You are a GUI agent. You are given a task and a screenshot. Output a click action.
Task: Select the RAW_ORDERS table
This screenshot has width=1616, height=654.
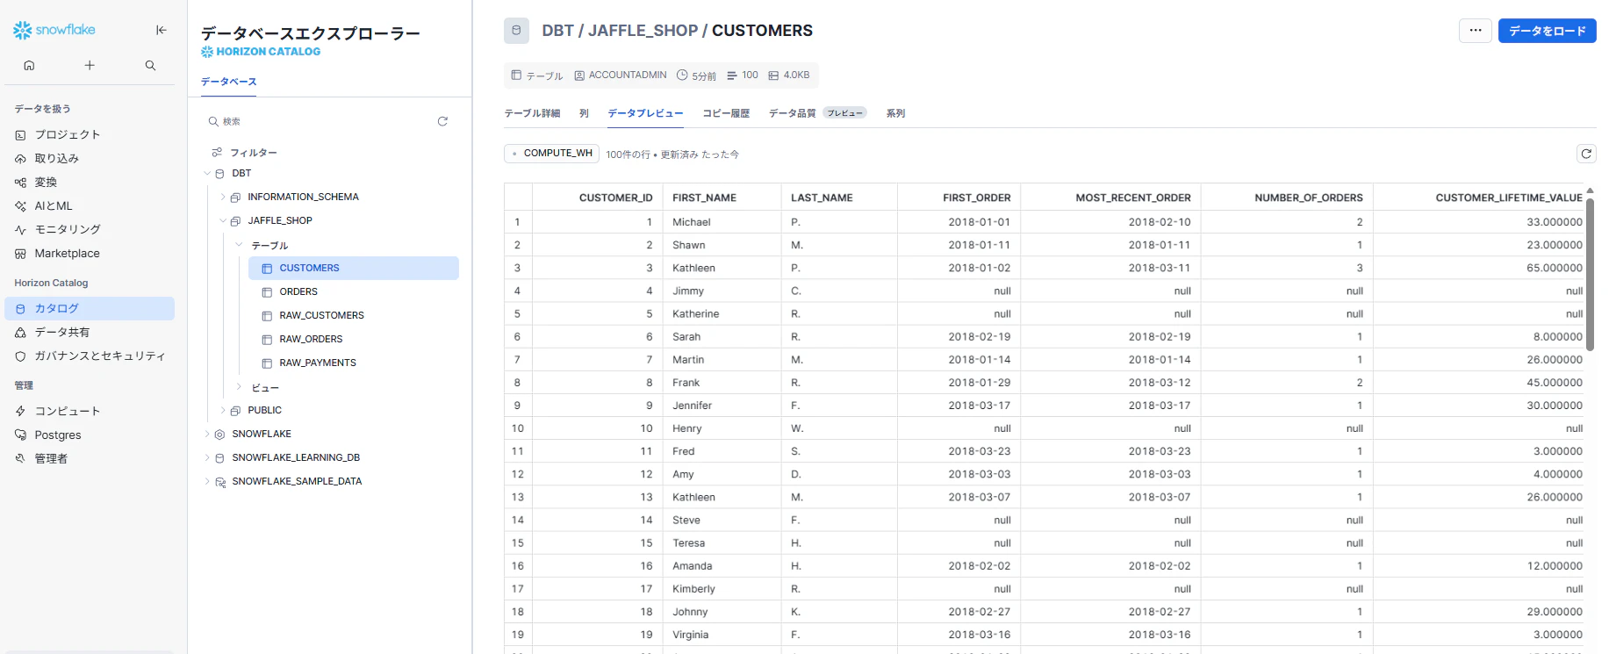(311, 339)
